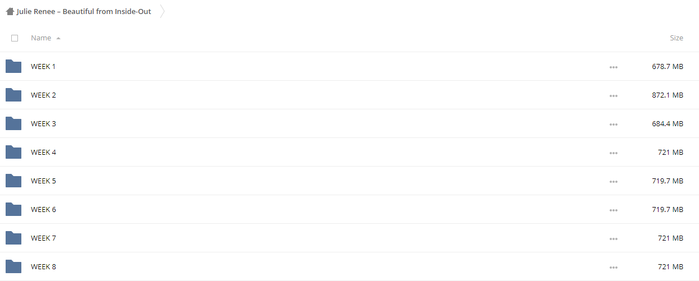The width and height of the screenshot is (699, 281).
Task: Click the WEEK 6 folder name
Action: [x=43, y=210]
